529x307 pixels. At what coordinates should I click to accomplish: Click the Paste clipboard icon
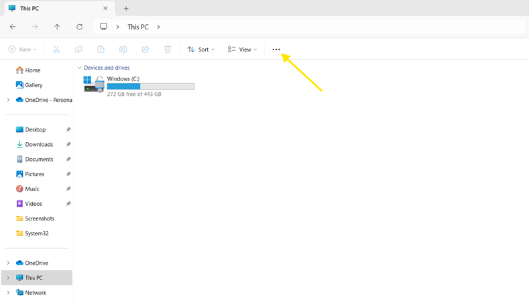click(101, 50)
